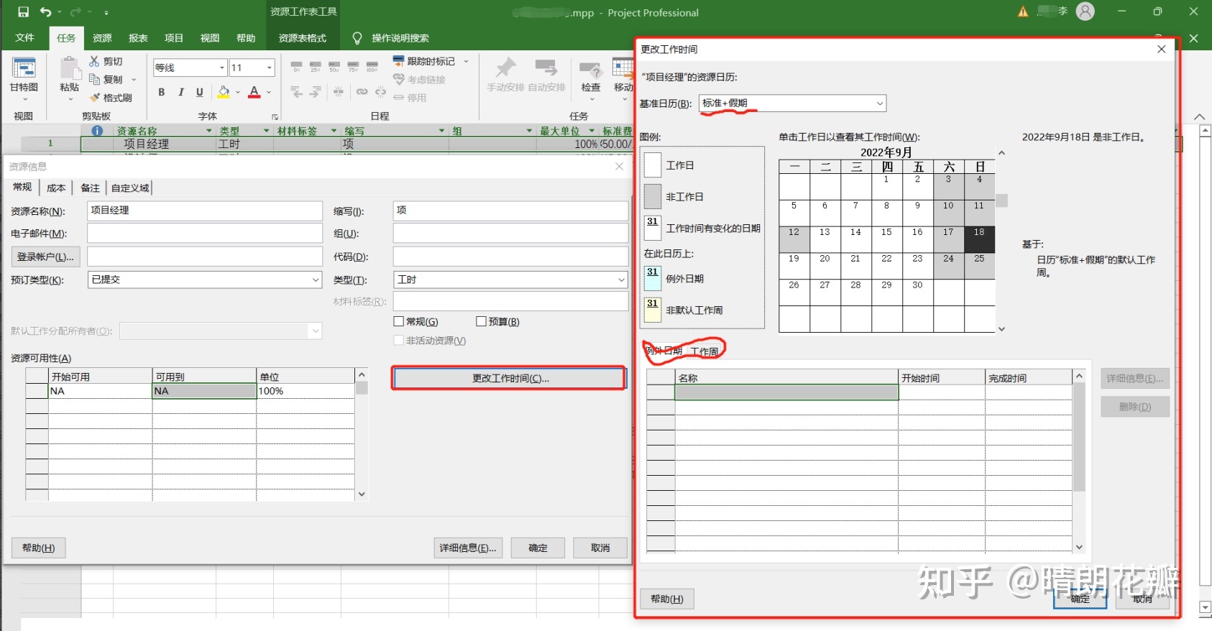Click the user account avatar
1212x631 pixels.
1085,11
